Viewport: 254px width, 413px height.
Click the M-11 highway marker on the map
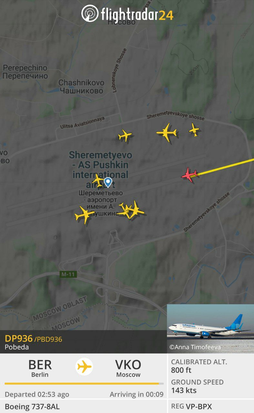68,275
